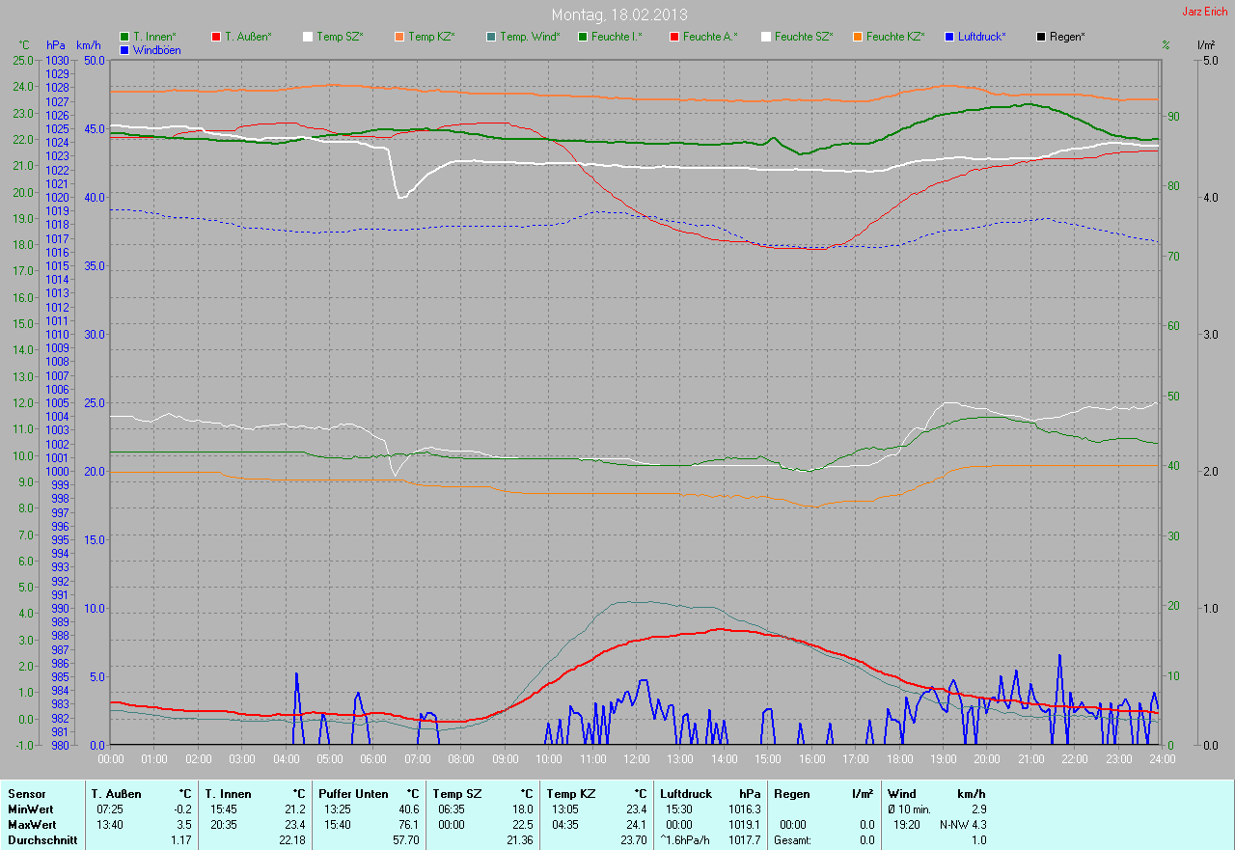Screen dimensions: 1235x850
Task: Click the chart title Montag, 18.02.2013
Action: coord(618,14)
